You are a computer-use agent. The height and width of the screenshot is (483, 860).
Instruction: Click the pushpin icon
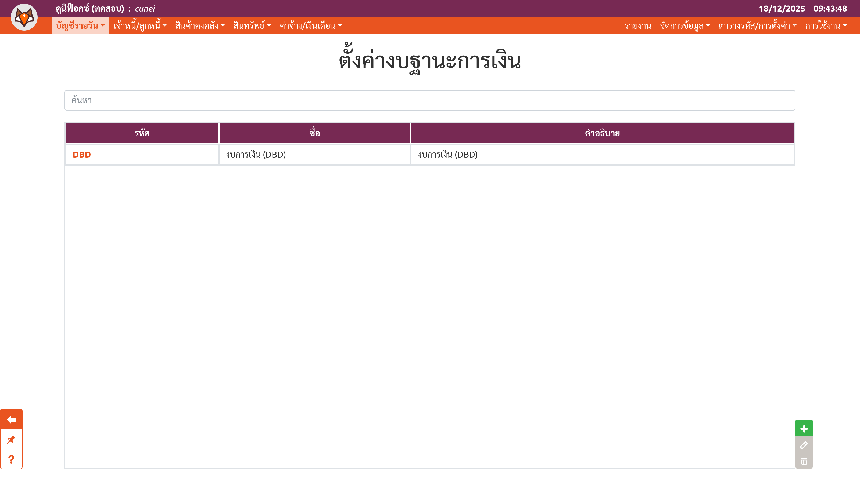tap(11, 439)
